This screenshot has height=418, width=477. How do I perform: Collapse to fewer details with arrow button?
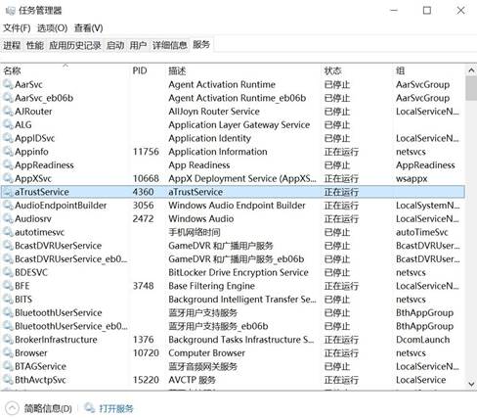(12, 408)
